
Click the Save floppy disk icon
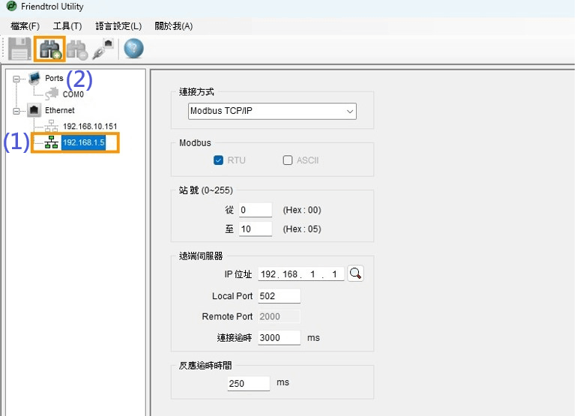coord(19,49)
